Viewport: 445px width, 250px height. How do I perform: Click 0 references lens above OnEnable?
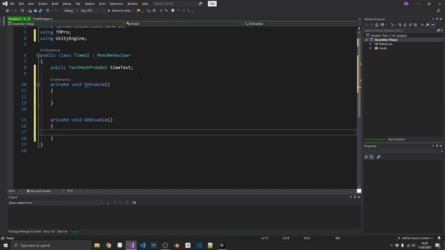[x=60, y=80]
